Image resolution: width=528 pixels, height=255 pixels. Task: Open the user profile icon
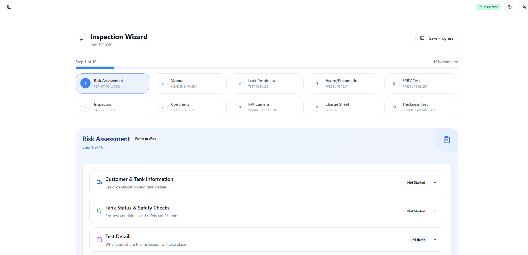[x=524, y=6]
